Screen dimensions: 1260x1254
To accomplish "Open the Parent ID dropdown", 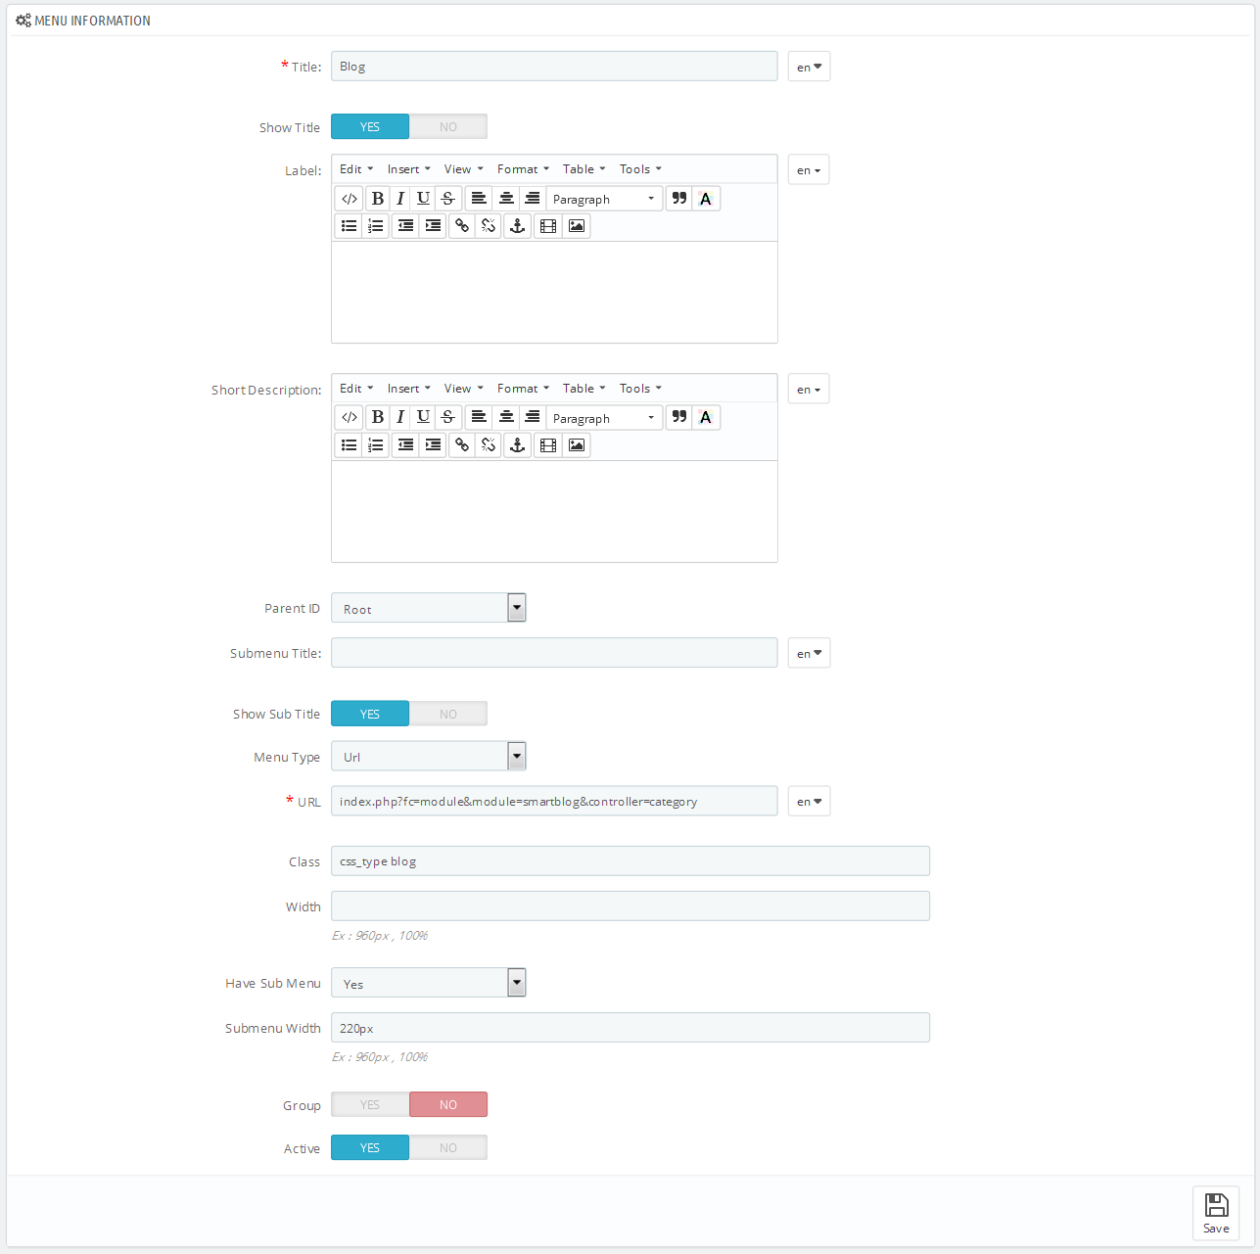I will point(429,609).
